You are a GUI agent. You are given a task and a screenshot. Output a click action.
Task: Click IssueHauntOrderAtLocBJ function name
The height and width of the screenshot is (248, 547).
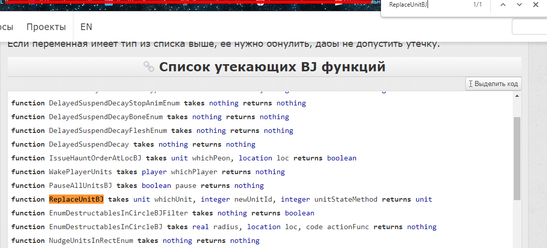click(95, 158)
